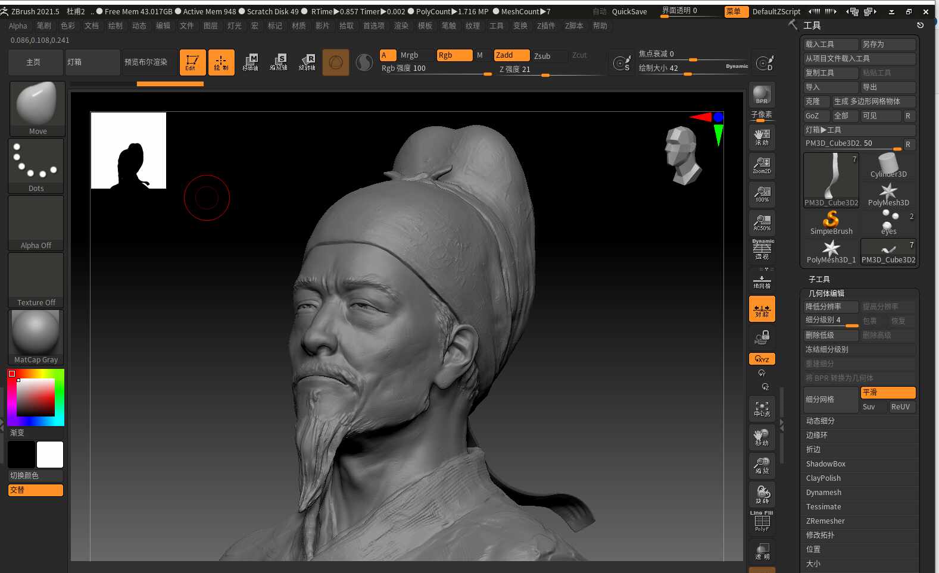
Task: Pick a color in the color picker square
Action: (36, 397)
